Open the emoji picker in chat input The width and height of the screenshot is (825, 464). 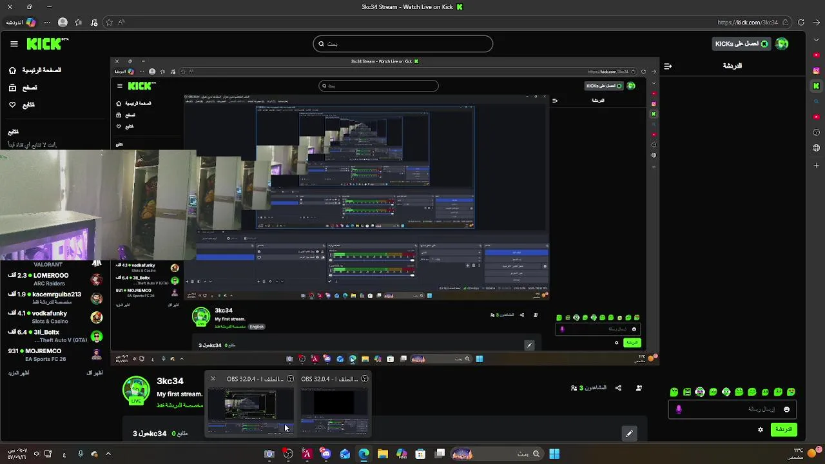click(x=786, y=409)
